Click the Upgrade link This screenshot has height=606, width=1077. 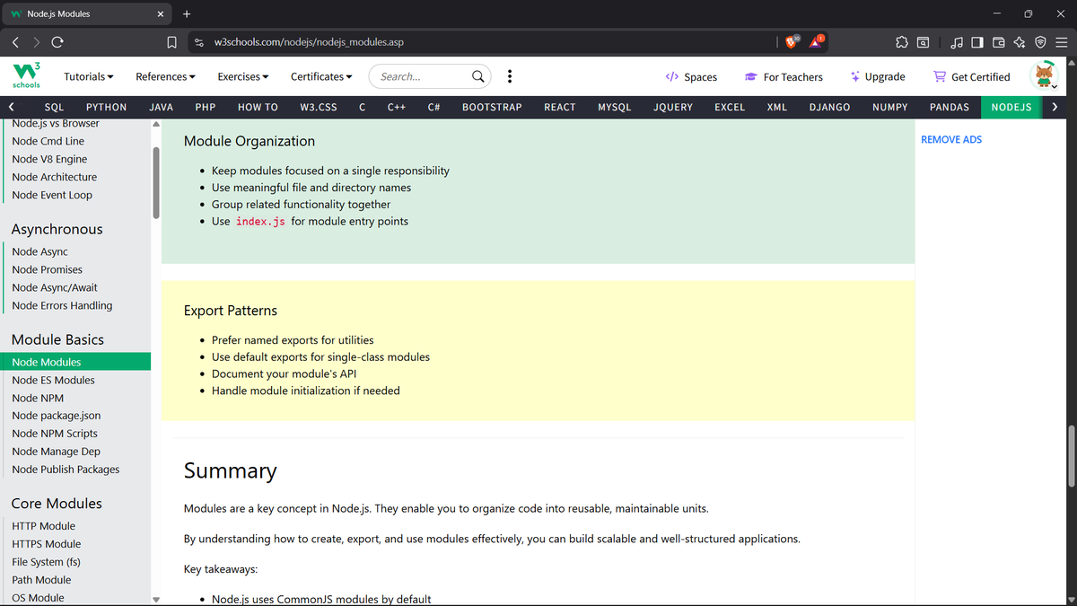point(878,76)
